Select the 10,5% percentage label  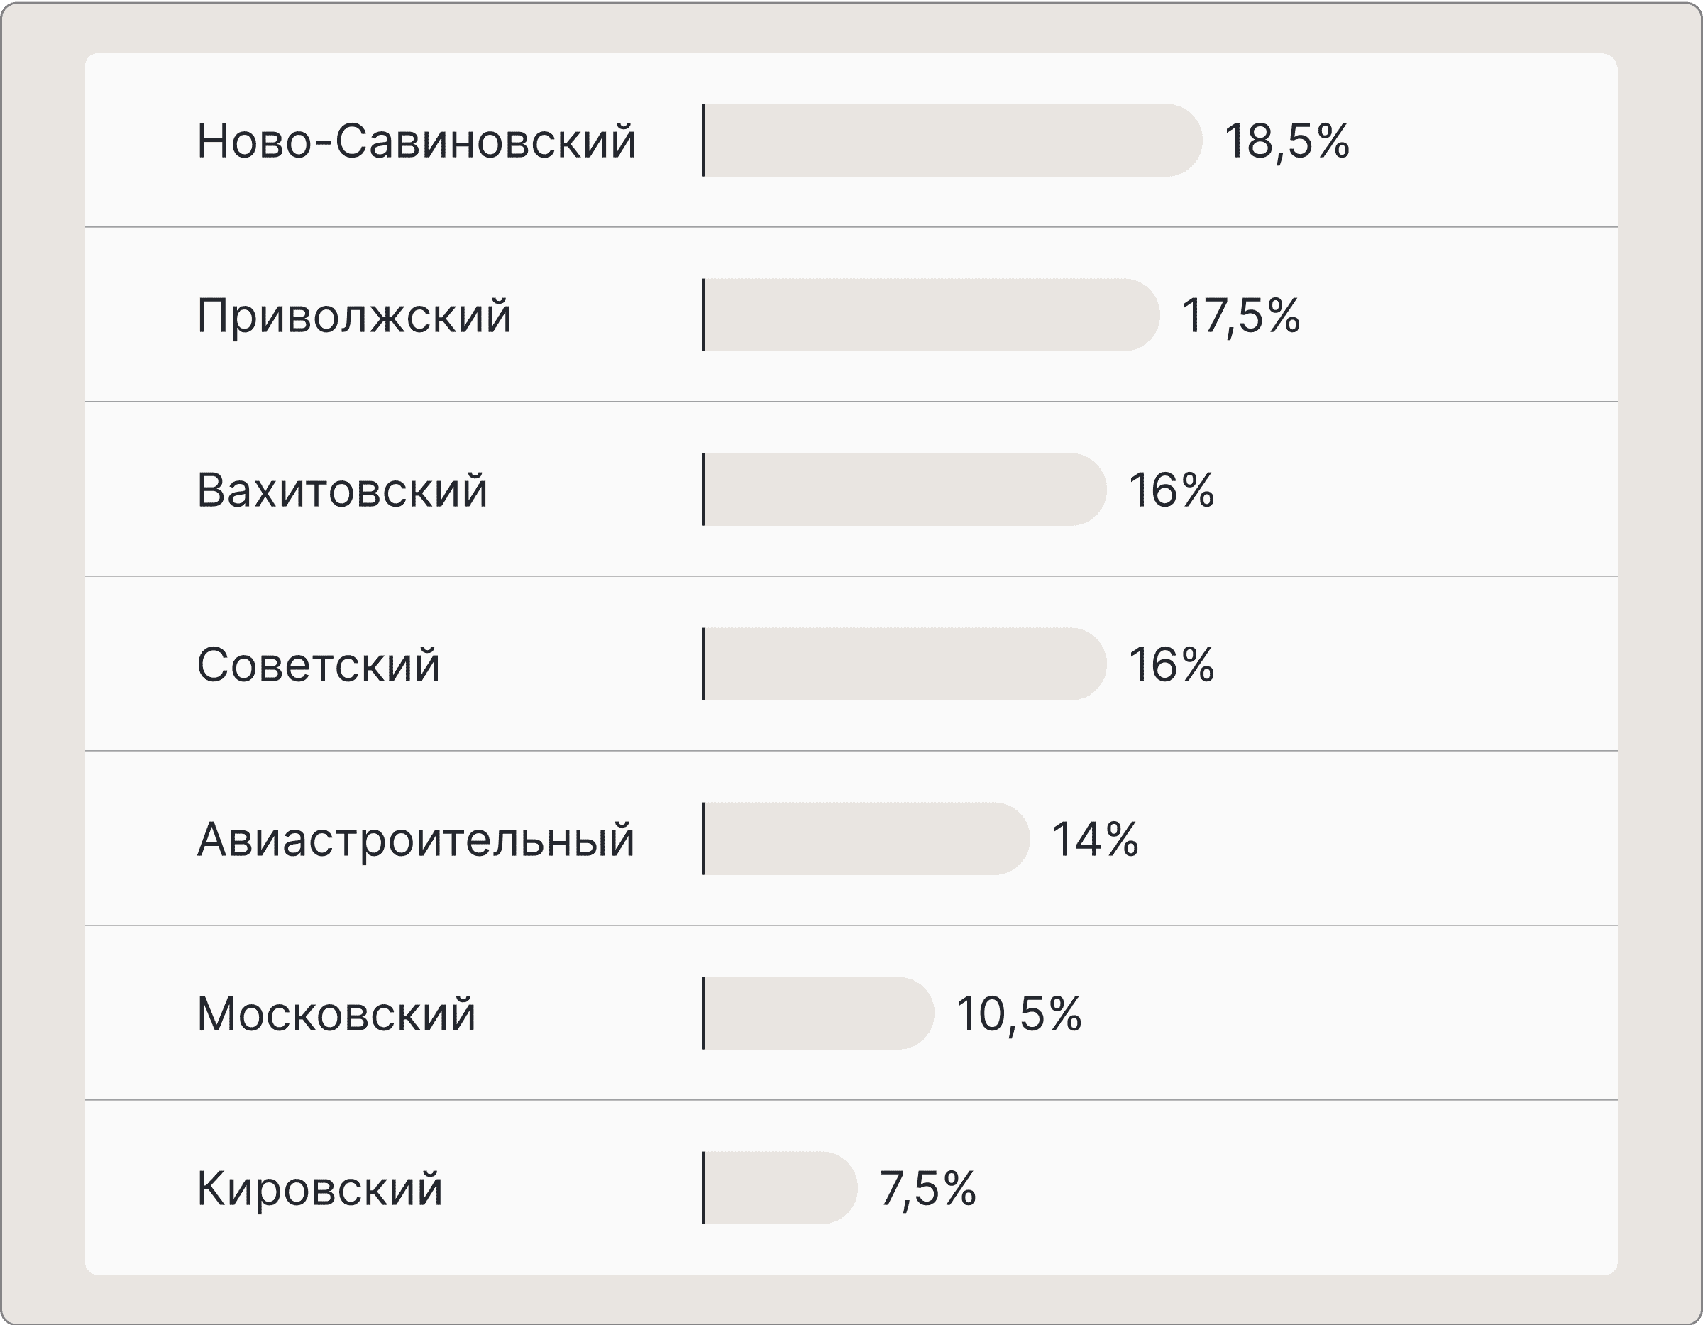(x=1018, y=1015)
